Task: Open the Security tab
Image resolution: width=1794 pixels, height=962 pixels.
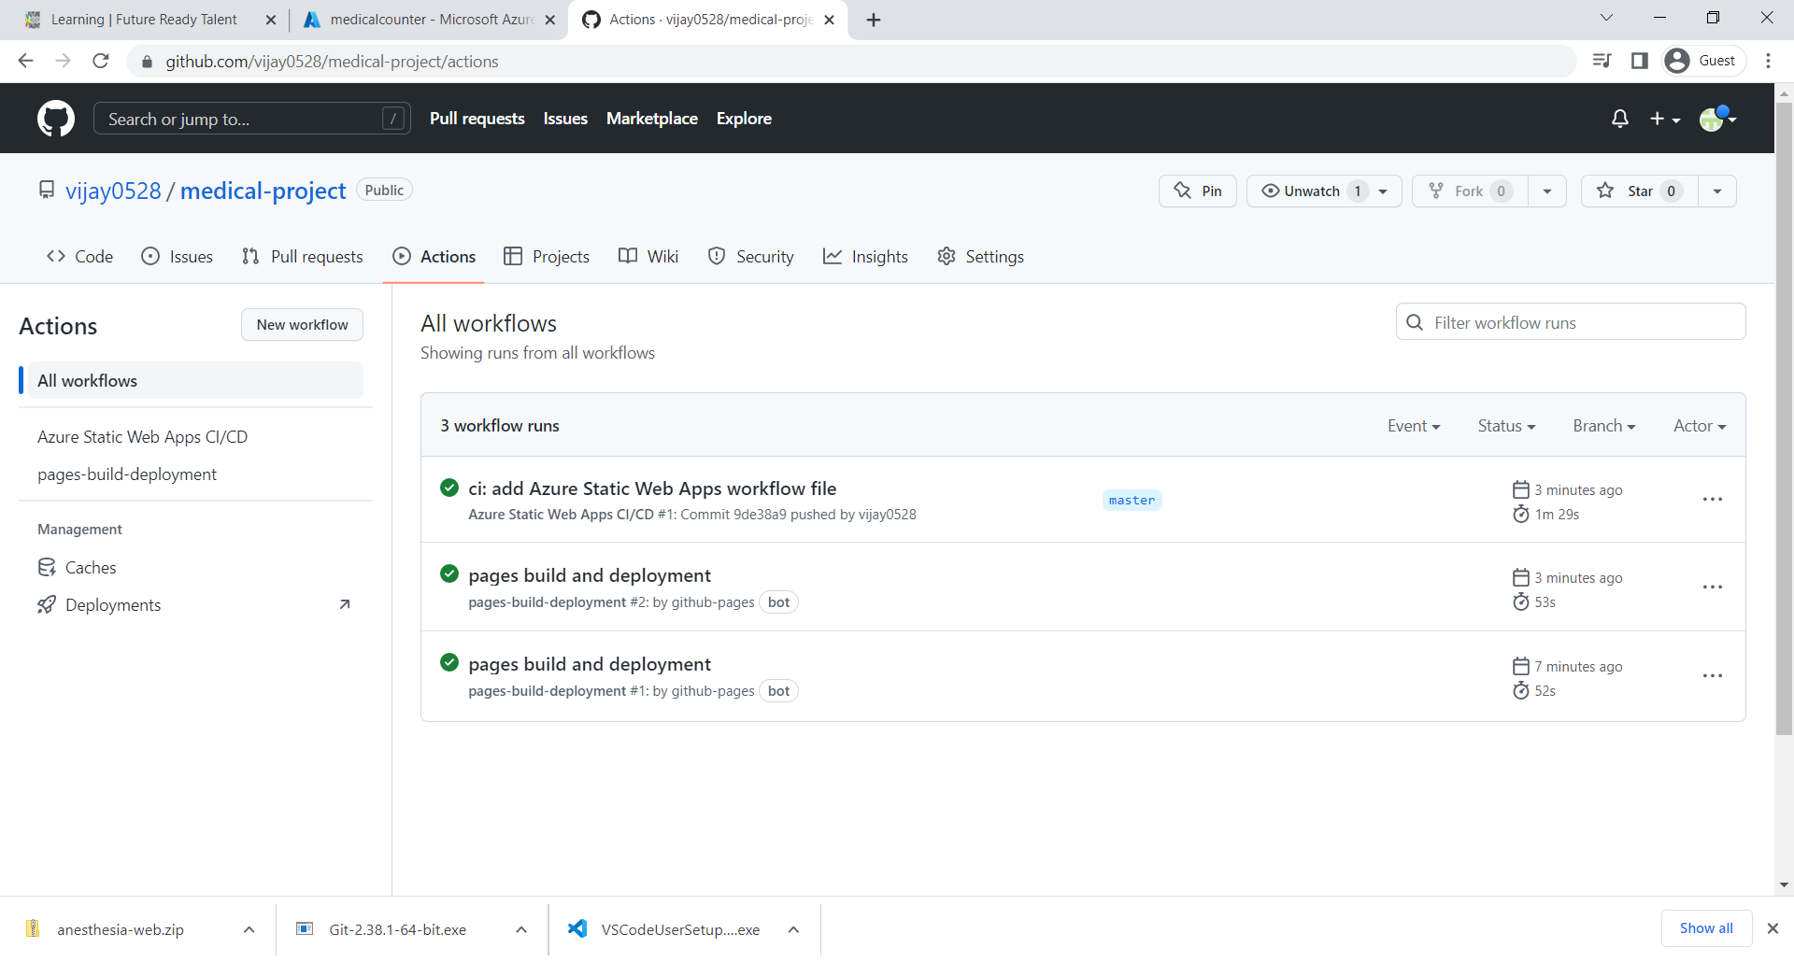Action: (x=751, y=257)
